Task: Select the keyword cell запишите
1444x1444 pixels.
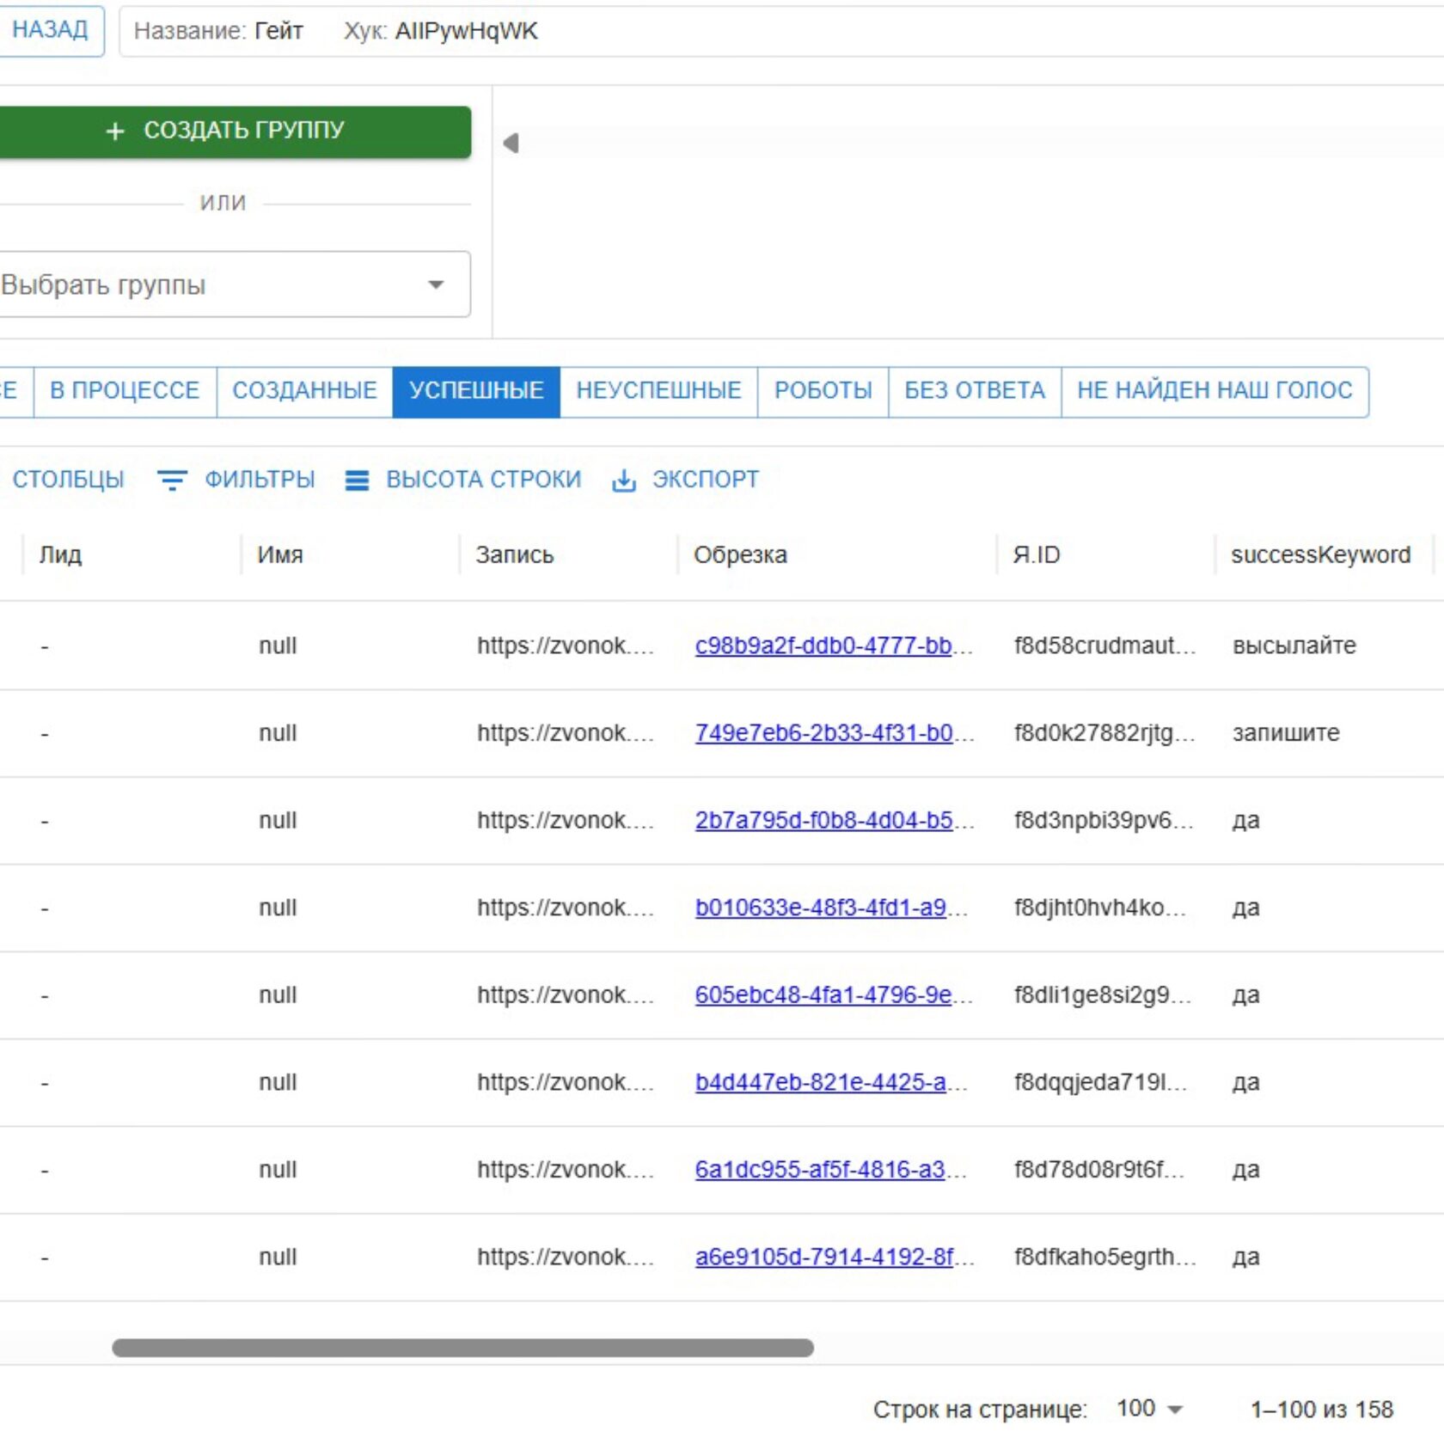Action: click(1286, 733)
